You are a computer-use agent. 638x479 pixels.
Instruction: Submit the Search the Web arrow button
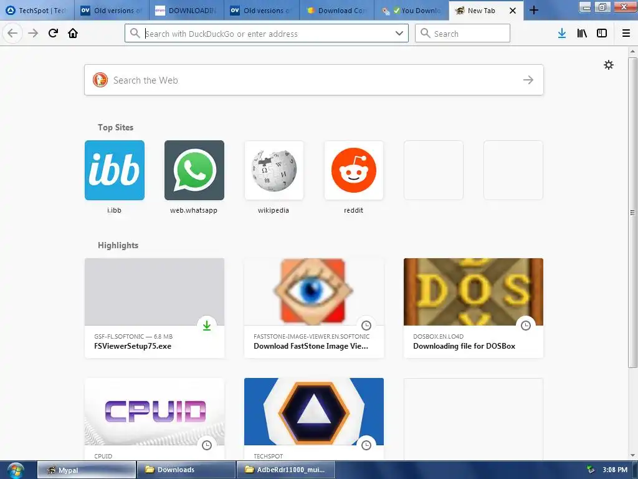click(528, 80)
